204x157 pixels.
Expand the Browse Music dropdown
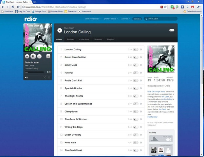tap(111, 19)
